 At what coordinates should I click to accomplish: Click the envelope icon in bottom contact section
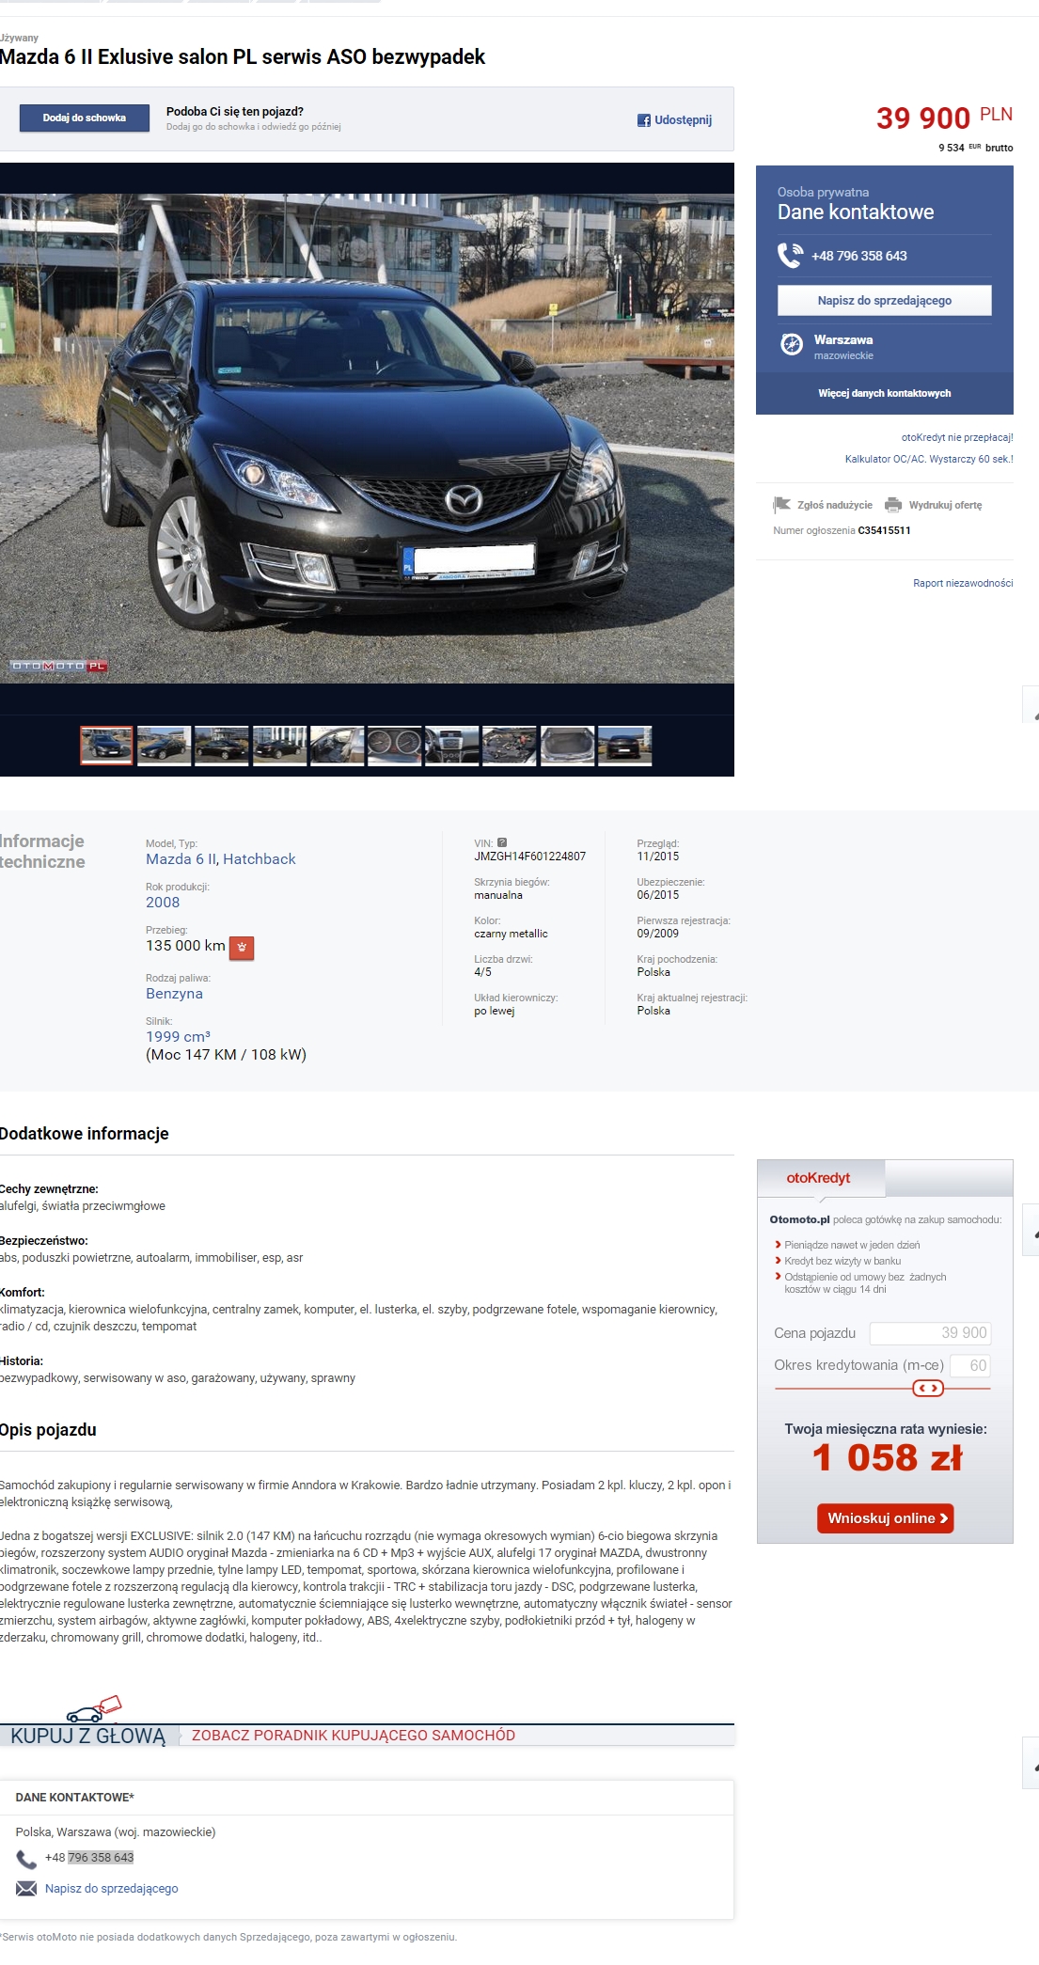click(26, 1888)
